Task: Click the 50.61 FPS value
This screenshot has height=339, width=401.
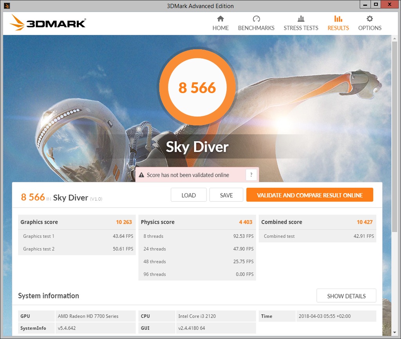Action: point(123,249)
